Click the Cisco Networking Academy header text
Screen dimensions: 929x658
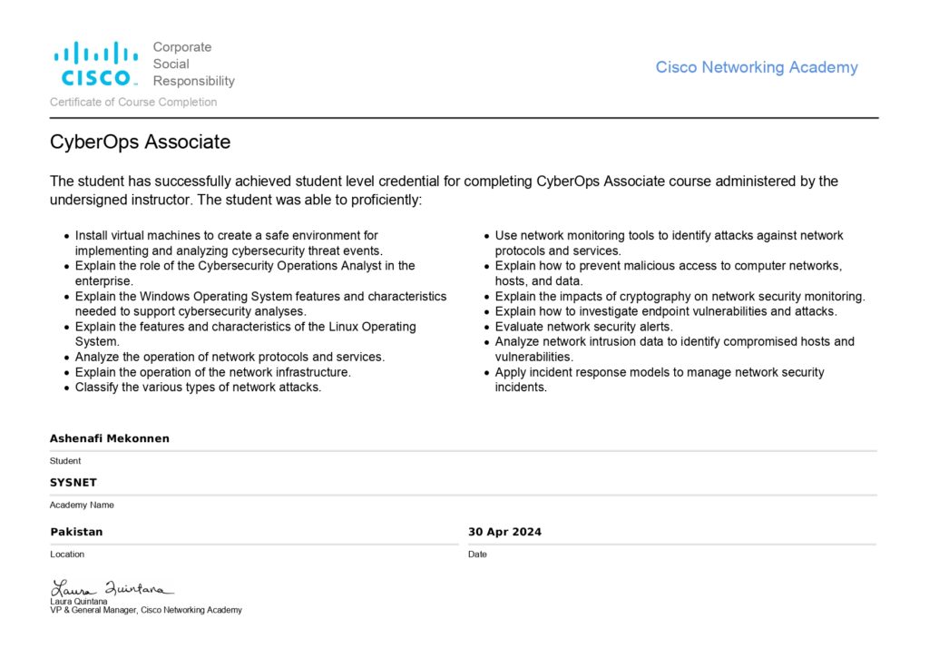(x=756, y=67)
